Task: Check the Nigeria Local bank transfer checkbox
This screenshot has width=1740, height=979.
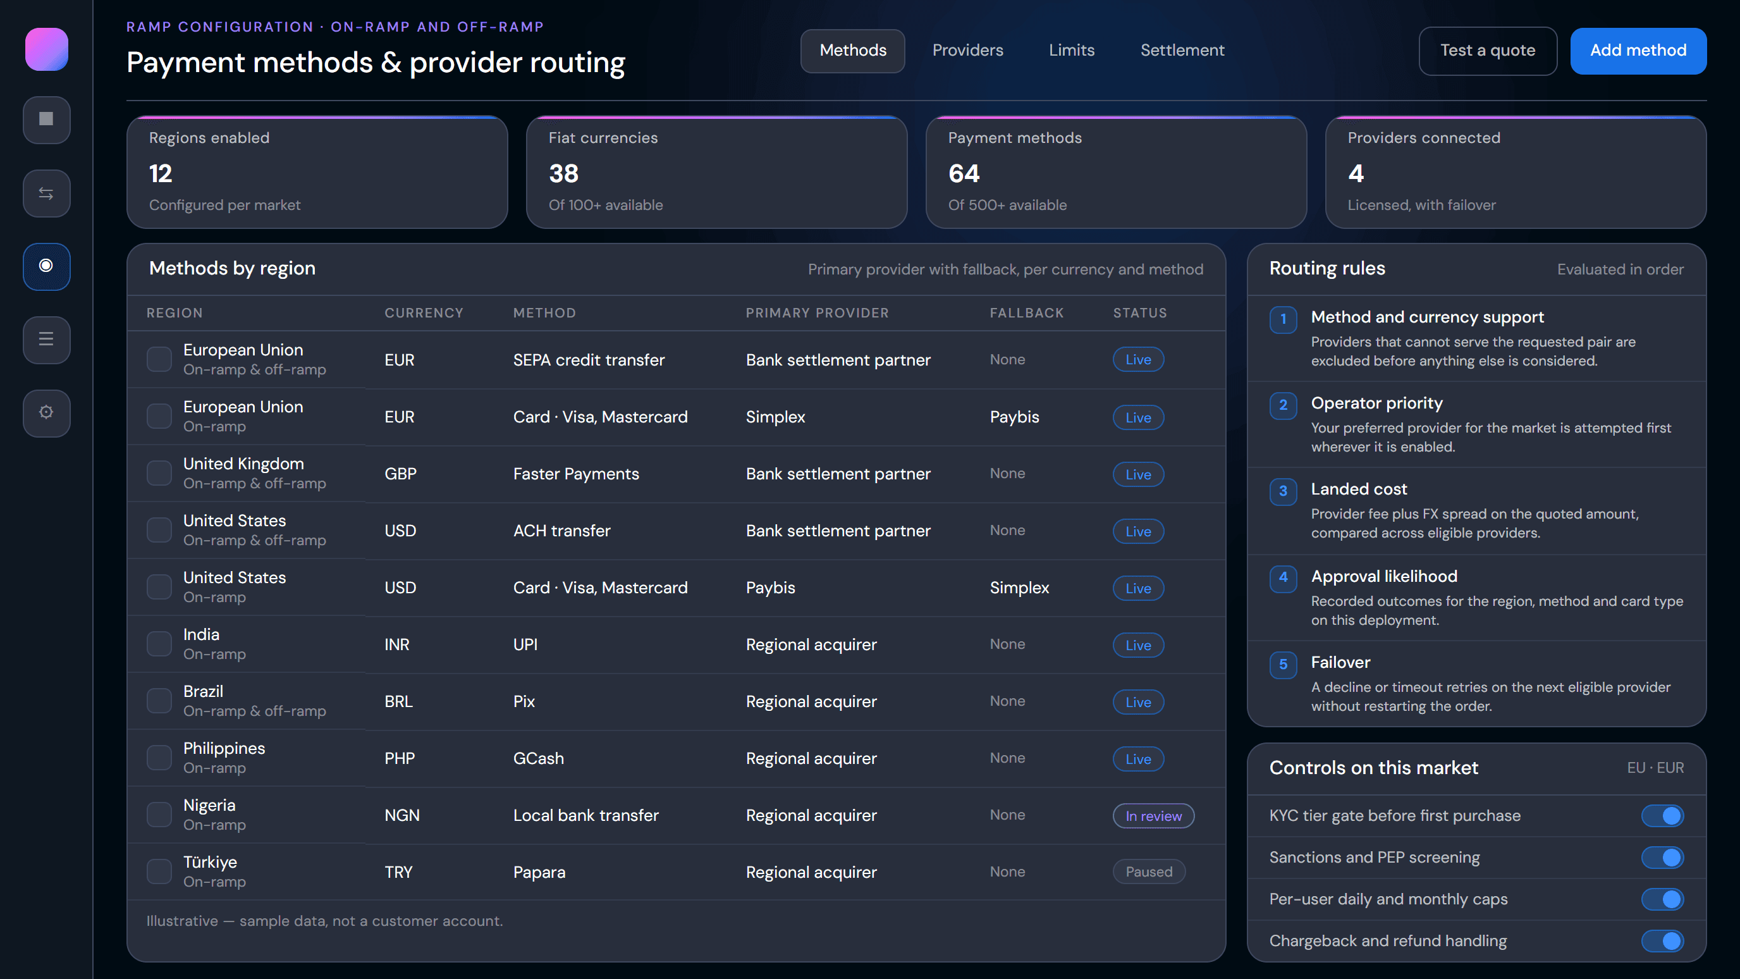Action: coord(159,815)
